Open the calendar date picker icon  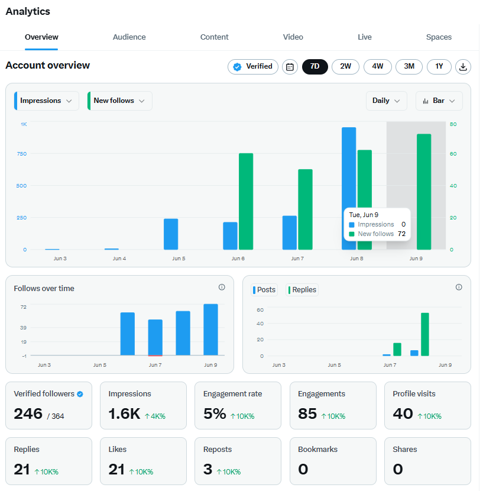(290, 67)
